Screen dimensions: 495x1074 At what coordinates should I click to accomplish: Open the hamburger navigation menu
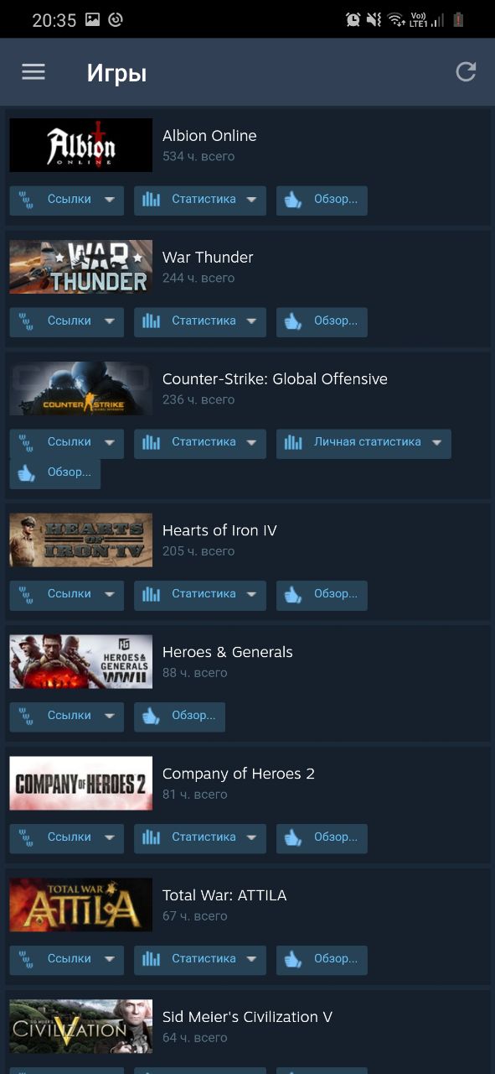(x=34, y=72)
